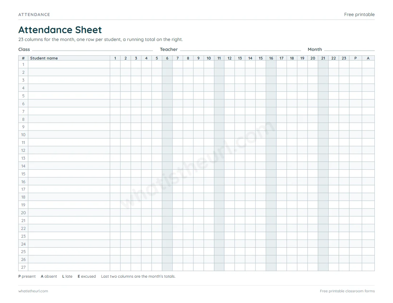Click 'Free printable classroom forms' footer text
The height and width of the screenshot is (303, 393).
click(347, 291)
